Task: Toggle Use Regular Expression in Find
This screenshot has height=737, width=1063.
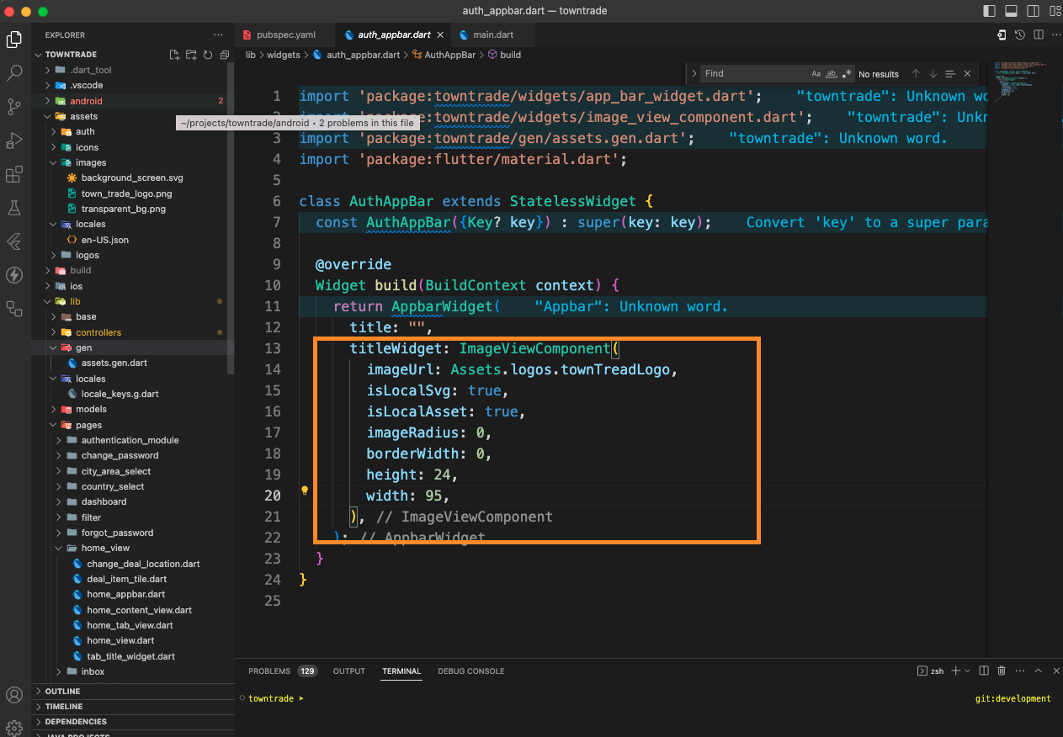Action: (847, 74)
